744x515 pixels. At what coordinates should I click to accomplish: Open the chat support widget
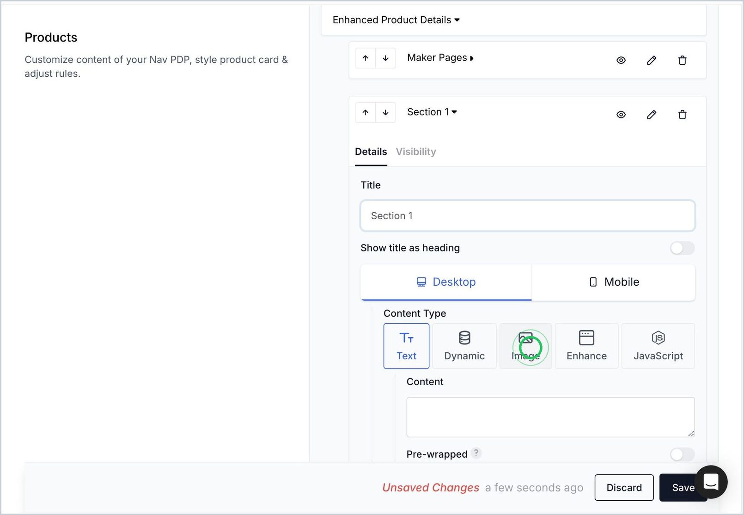711,482
